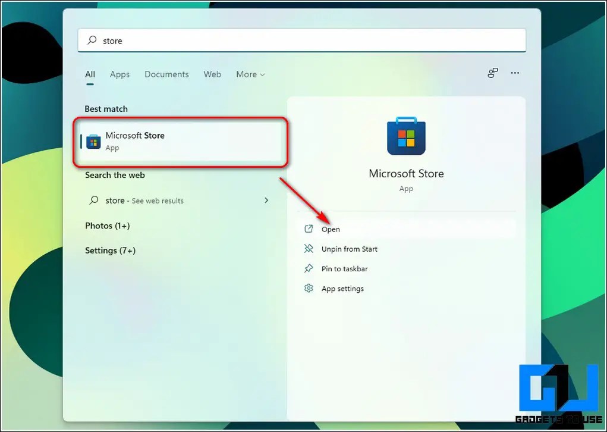This screenshot has width=607, height=432.
Task: Click the search box containing "store"
Action: (301, 40)
